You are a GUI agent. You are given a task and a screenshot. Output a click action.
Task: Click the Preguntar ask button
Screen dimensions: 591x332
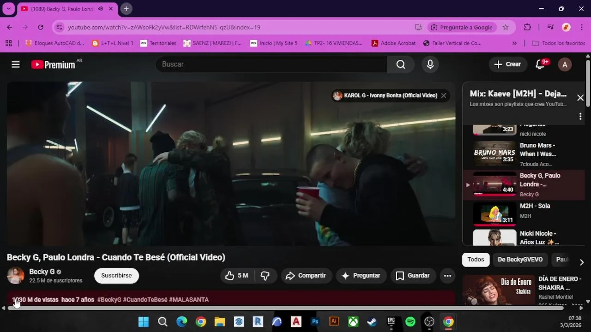coord(361,276)
